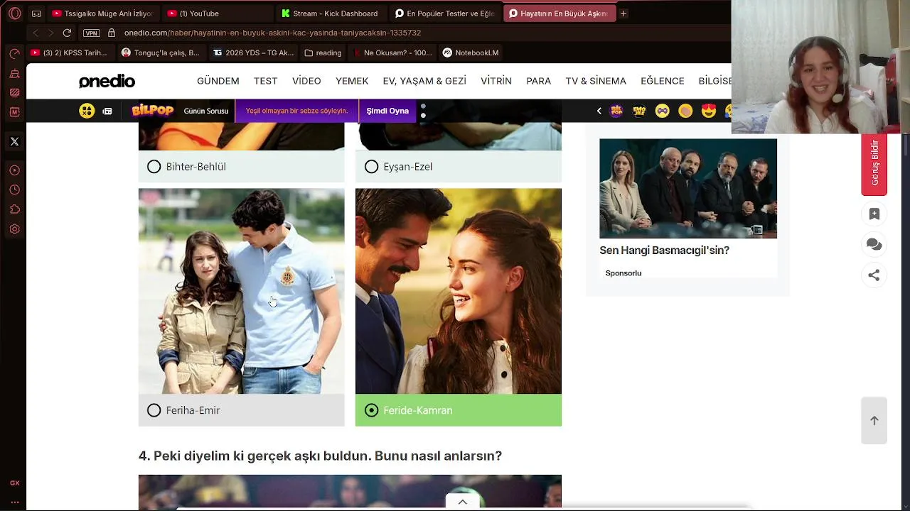Open NotebookLM bookmark
910x511 pixels.
tap(471, 53)
